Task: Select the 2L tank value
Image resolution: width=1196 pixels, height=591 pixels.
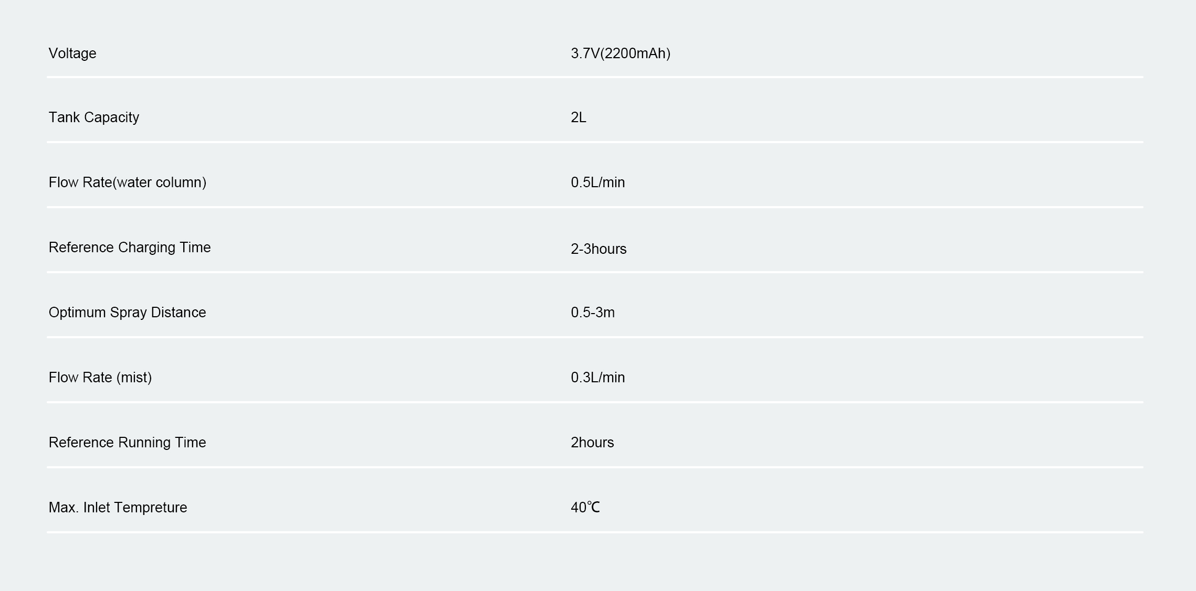Action: coord(579,117)
